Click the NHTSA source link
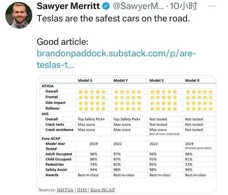Screen dimensions: 228x195 tap(65, 190)
